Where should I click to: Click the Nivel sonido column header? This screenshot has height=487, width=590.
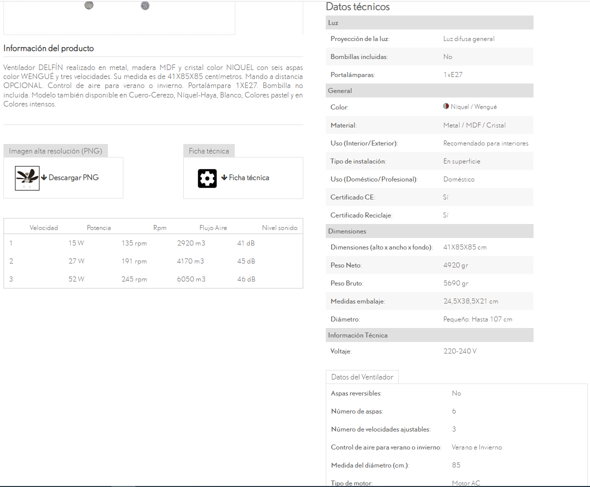point(279,228)
